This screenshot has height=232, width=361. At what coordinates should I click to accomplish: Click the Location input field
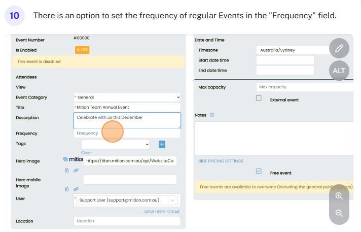click(x=127, y=221)
